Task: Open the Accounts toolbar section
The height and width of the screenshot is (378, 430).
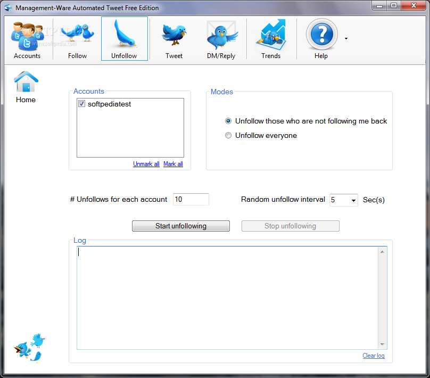Action: coord(27,39)
